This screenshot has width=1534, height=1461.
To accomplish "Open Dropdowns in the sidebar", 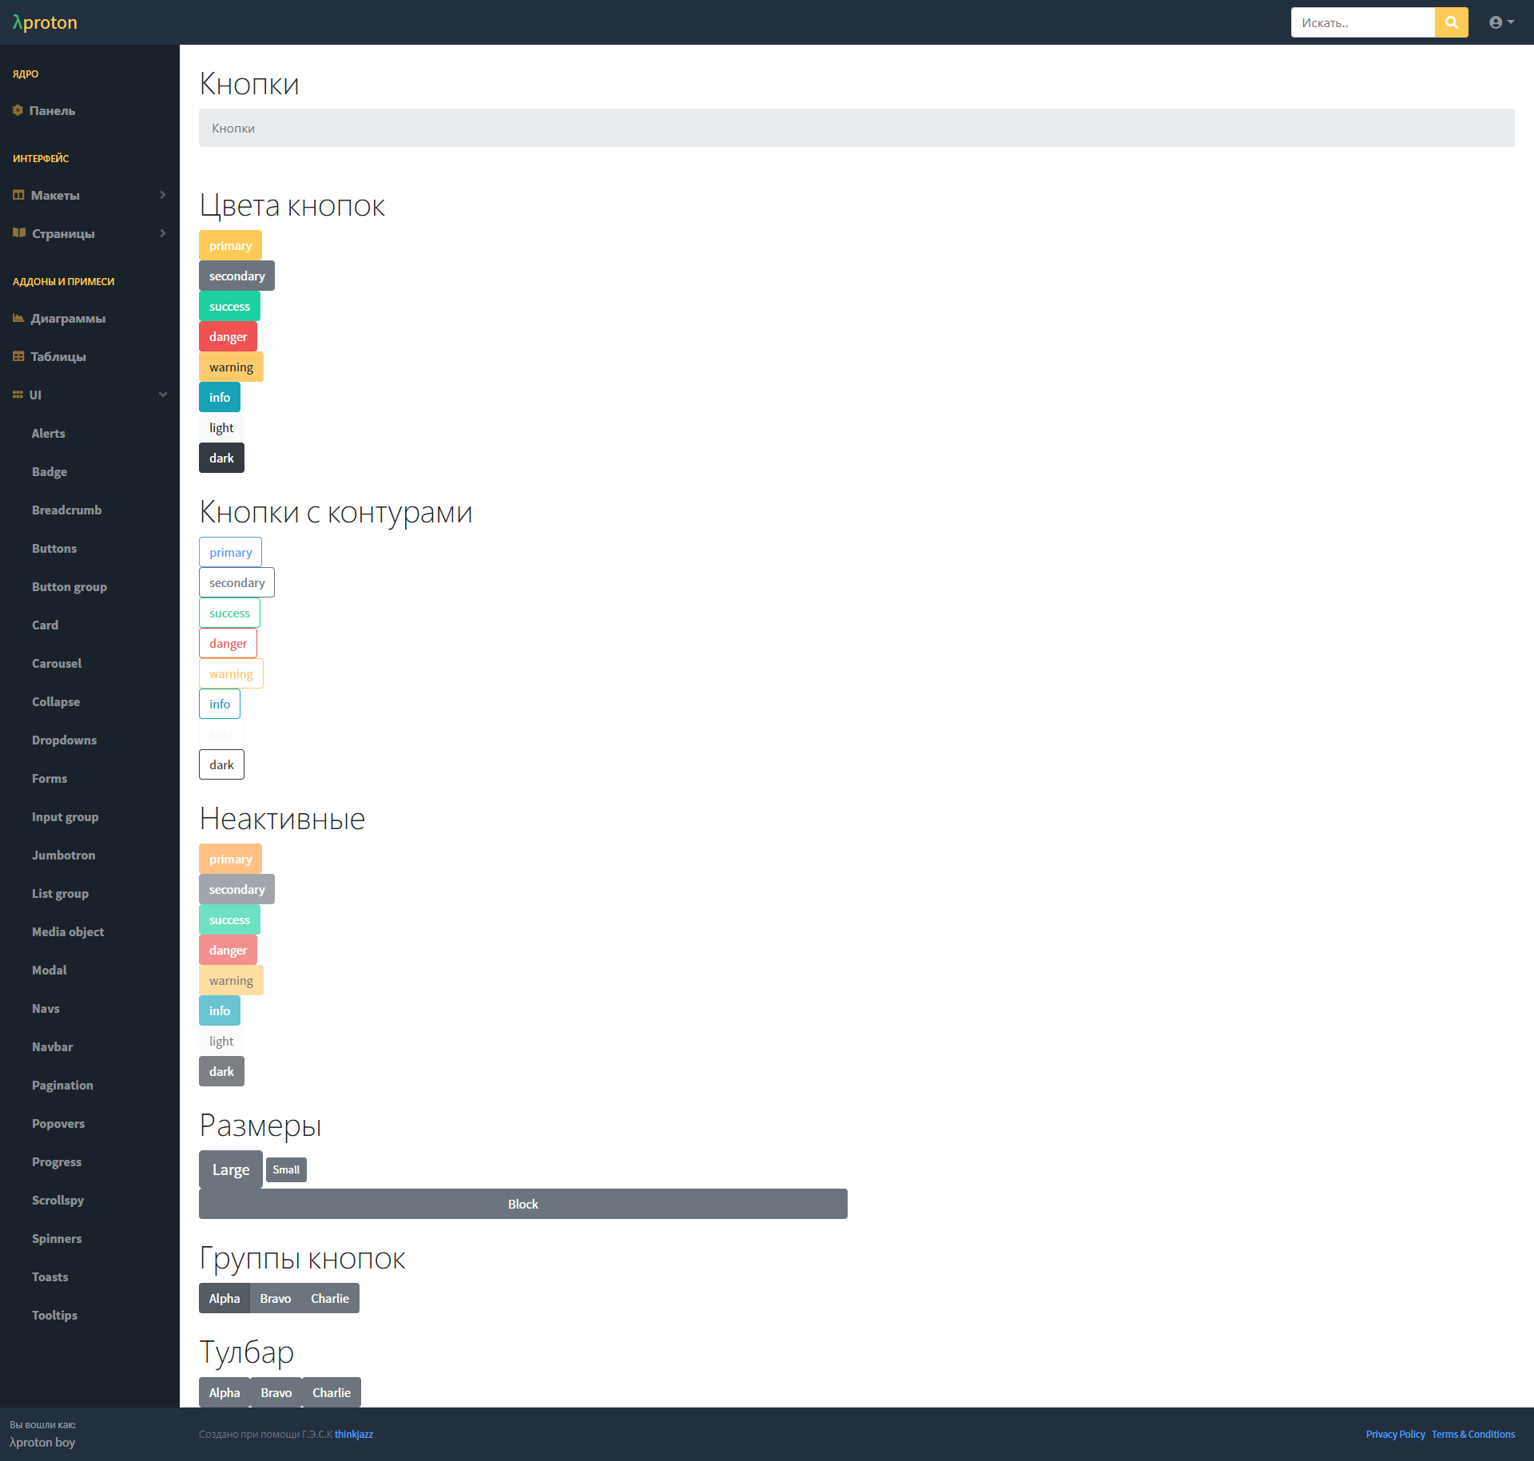I will [64, 740].
